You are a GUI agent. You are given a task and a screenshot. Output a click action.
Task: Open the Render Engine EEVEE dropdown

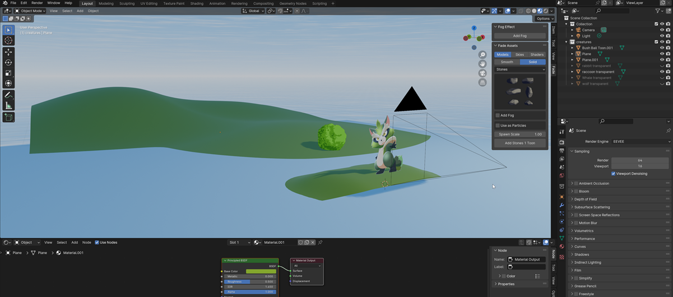641,142
